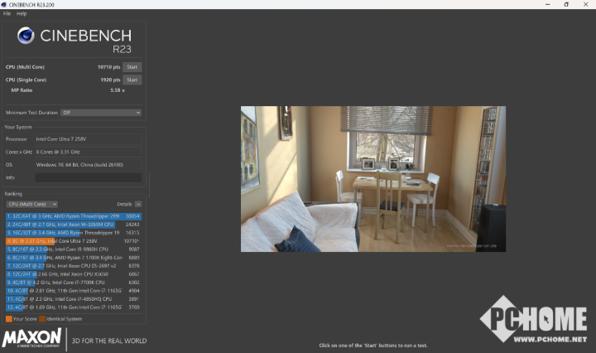Select the Threadripper 30054 ranking entry
The height and width of the screenshot is (353, 596).
click(74, 216)
